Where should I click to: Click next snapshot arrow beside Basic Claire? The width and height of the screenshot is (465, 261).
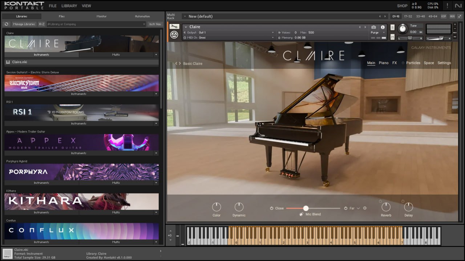pos(180,63)
